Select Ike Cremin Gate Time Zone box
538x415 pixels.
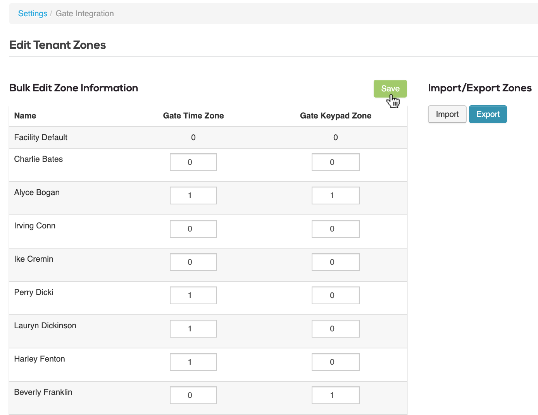[x=193, y=262]
